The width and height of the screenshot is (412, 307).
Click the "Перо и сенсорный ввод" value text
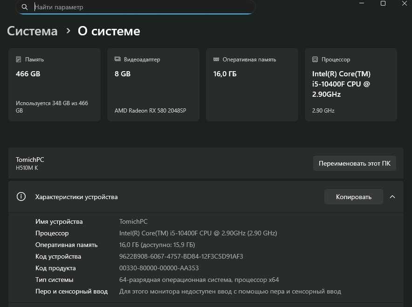(x=230, y=291)
